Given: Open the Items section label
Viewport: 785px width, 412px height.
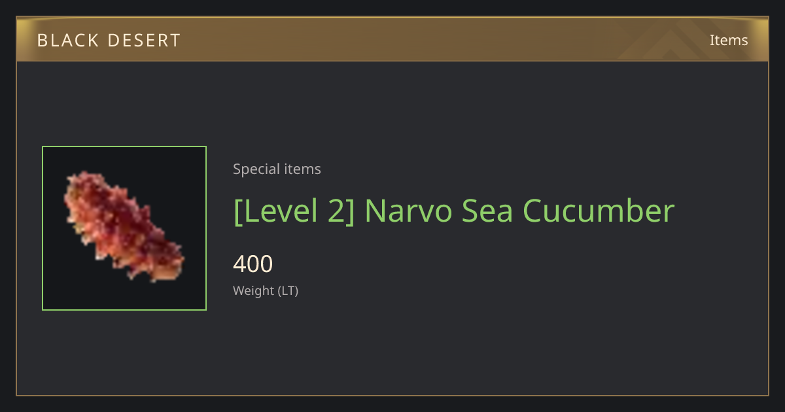Looking at the screenshot, I should point(729,40).
